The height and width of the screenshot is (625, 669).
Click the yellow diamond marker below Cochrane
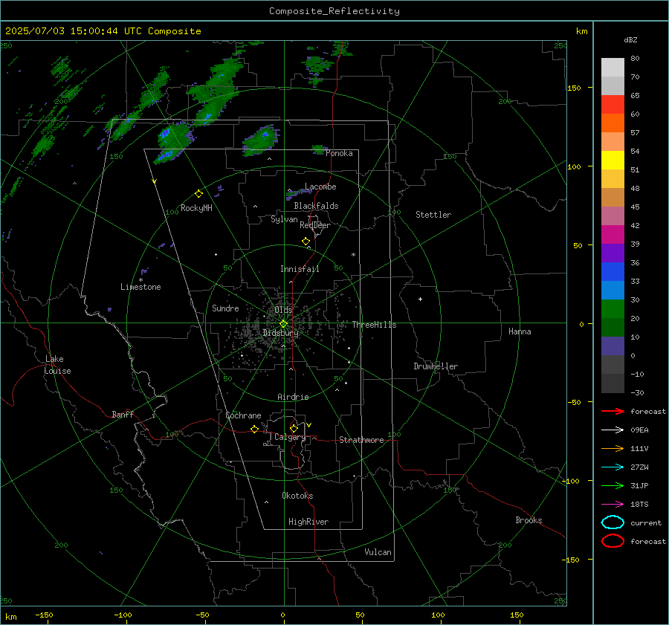pos(254,429)
